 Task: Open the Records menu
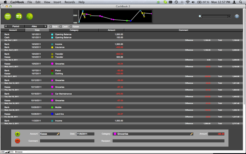70,2
